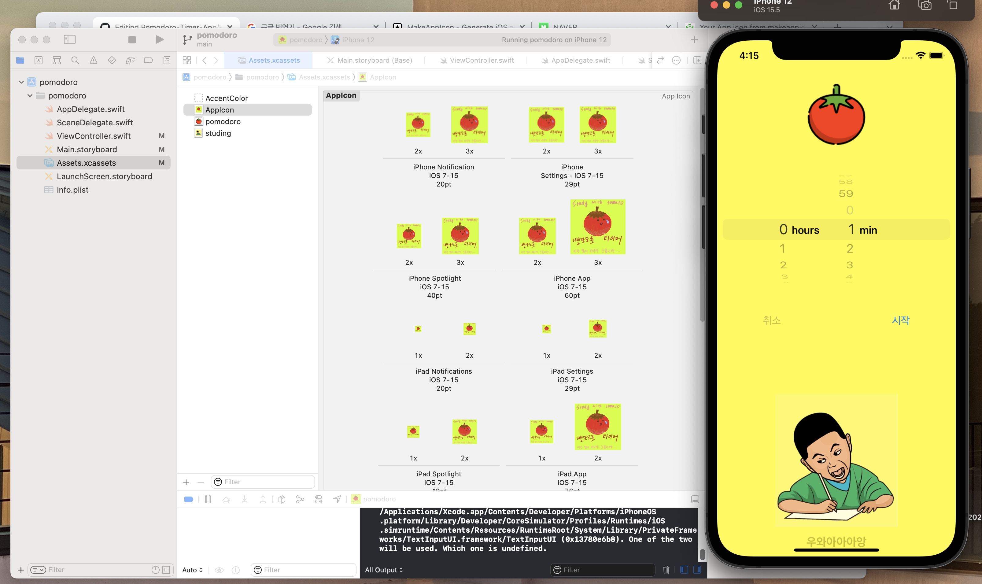Switch to the Main.storyboard tab
The image size is (982, 584).
click(x=374, y=60)
